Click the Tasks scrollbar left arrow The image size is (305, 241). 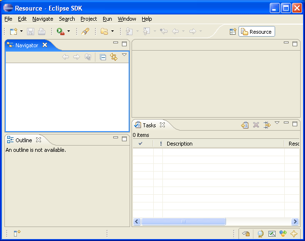pyautogui.click(x=137, y=221)
